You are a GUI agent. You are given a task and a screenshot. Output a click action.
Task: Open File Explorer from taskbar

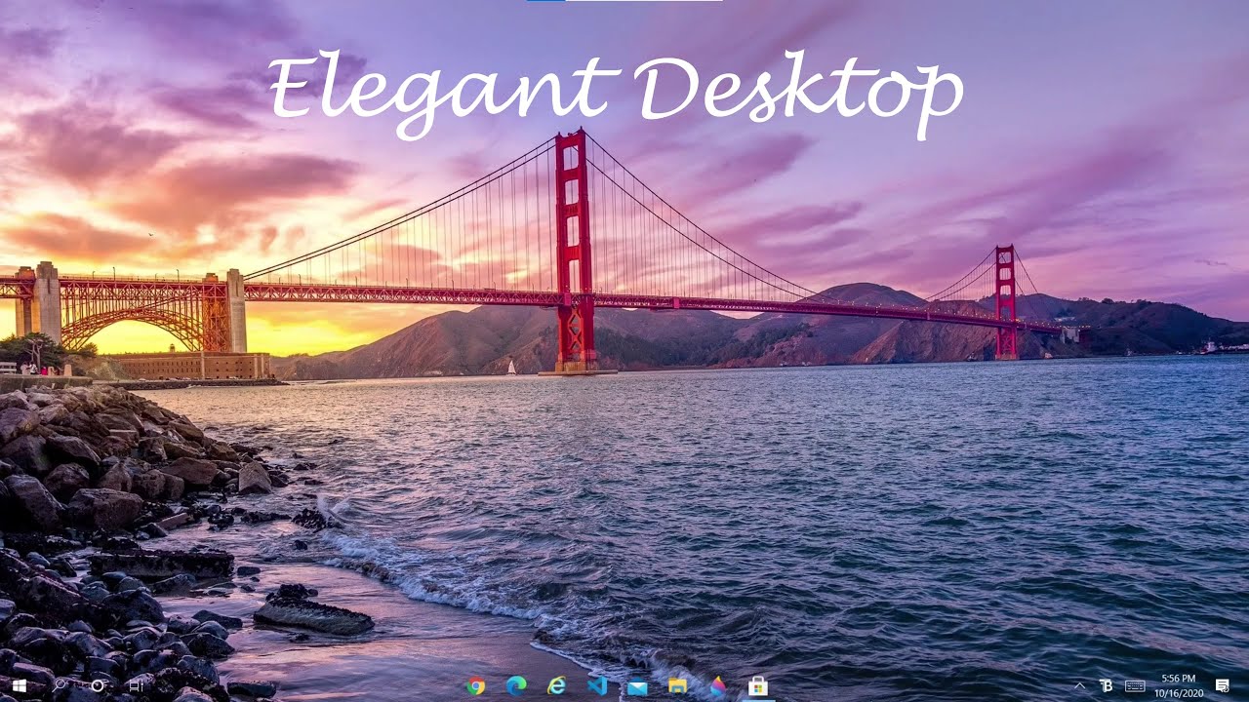(677, 686)
